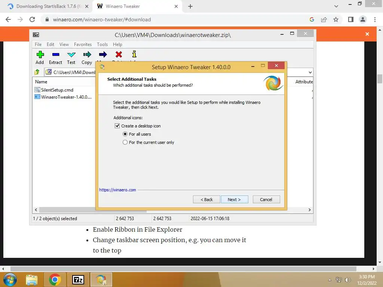Select the For all users option

click(x=125, y=134)
